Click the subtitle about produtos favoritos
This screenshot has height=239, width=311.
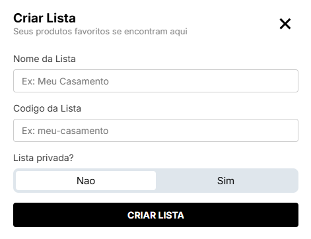click(x=100, y=32)
